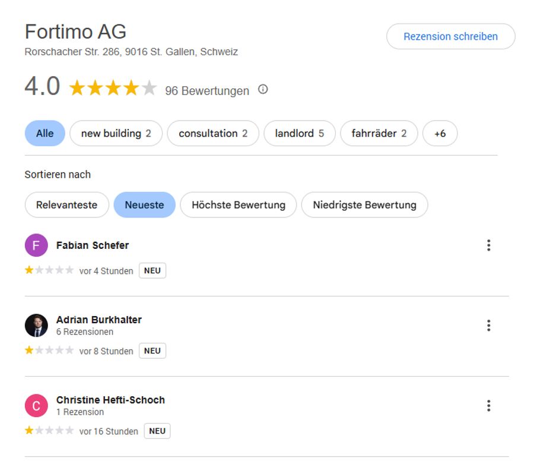This screenshot has height=461, width=534.
Task: Click the 'Sortieren nach' label
Action: tap(58, 175)
